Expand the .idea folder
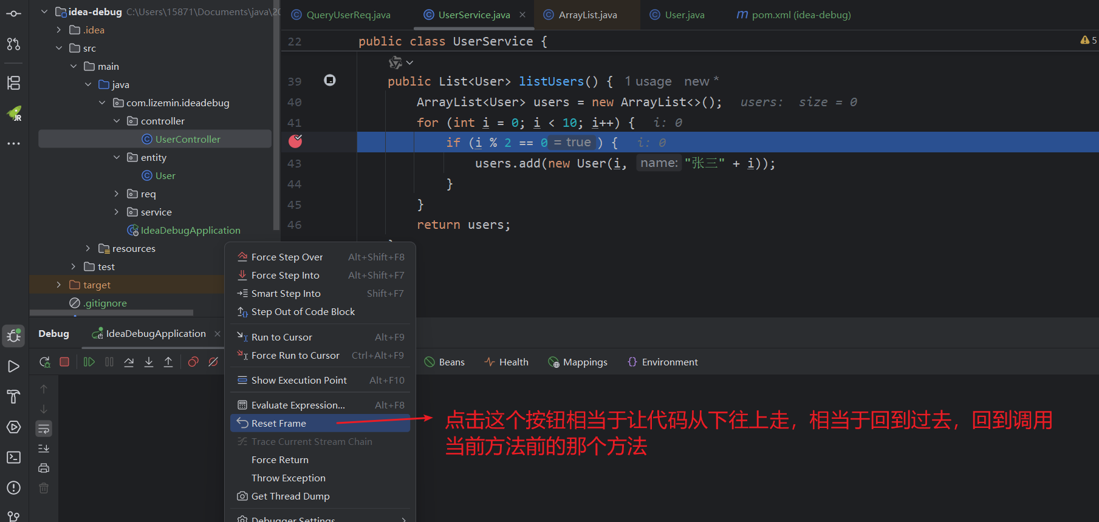The height and width of the screenshot is (522, 1099). coord(59,30)
